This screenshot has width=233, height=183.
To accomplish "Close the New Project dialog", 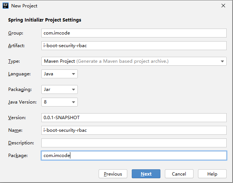I will tap(223, 6).
